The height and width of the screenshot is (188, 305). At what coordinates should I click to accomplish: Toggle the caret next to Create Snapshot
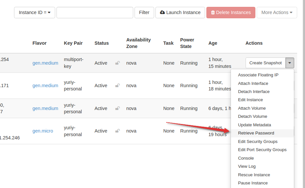tap(290, 63)
